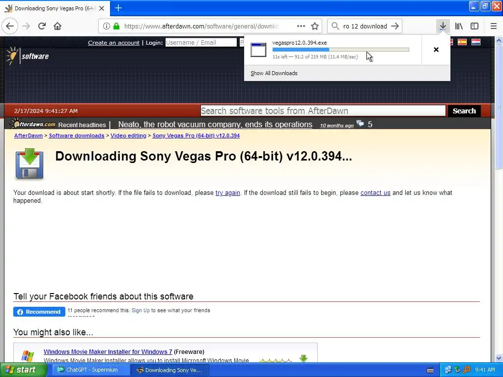Click the page URL in address bar
Screen dimensions: 503x377
pyautogui.click(x=201, y=27)
